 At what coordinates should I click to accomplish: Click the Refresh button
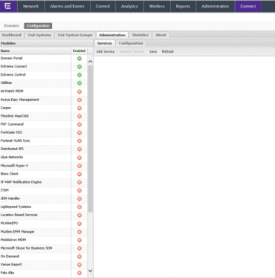point(168,51)
